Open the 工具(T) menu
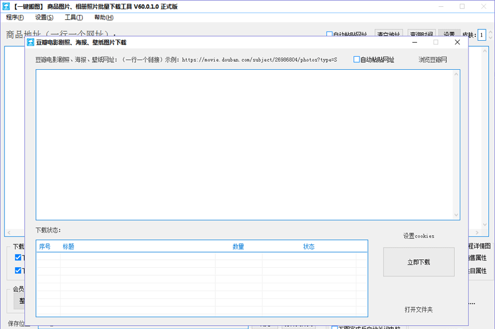 point(74,17)
